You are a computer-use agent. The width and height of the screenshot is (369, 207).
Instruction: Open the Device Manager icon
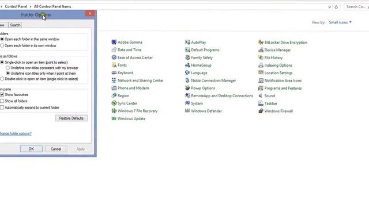click(261, 50)
